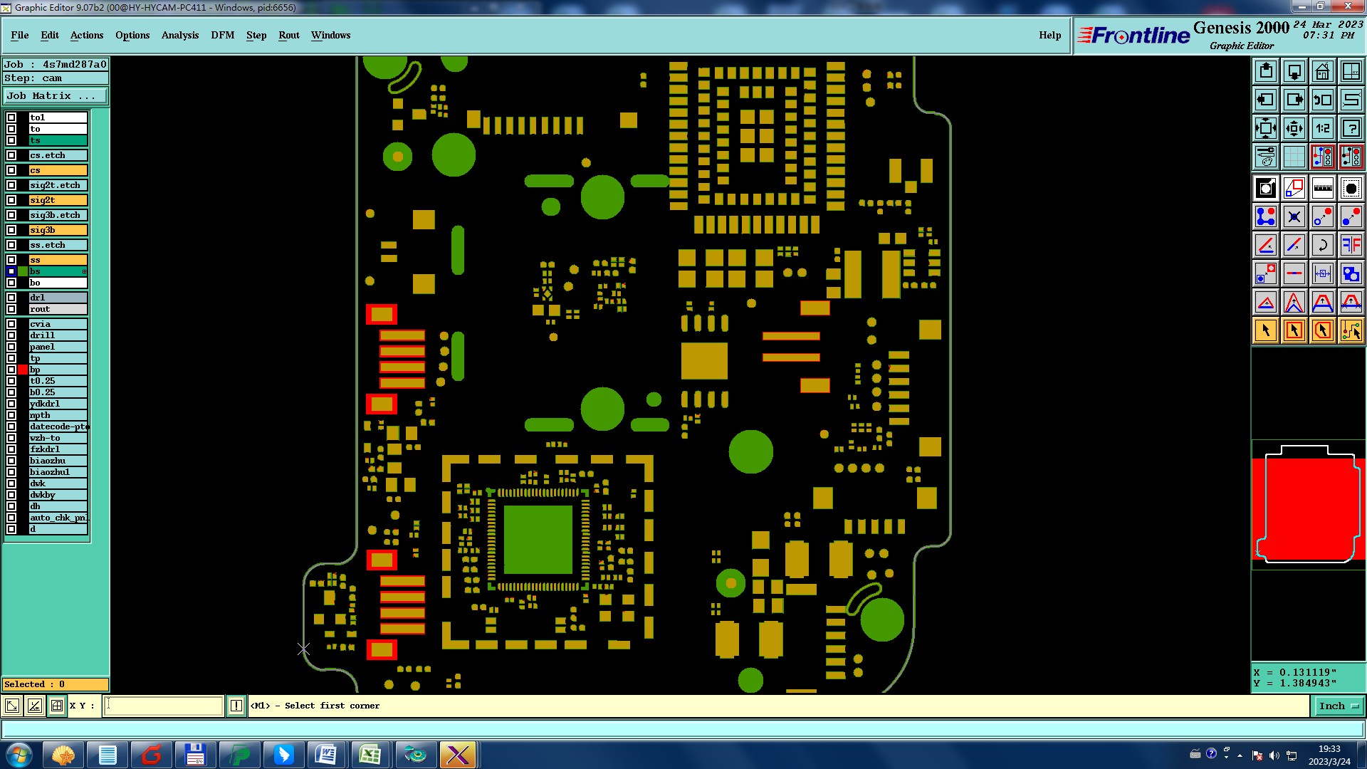Select the net selection pointer icon

click(x=1351, y=330)
